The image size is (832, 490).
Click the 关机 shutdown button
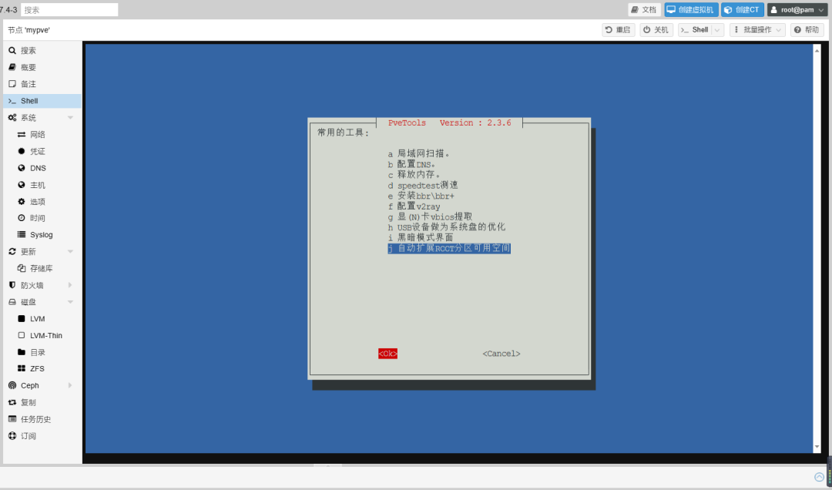tap(656, 30)
